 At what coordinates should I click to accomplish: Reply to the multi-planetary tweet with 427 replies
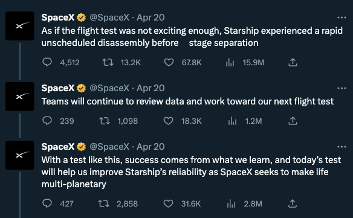pos(47,204)
